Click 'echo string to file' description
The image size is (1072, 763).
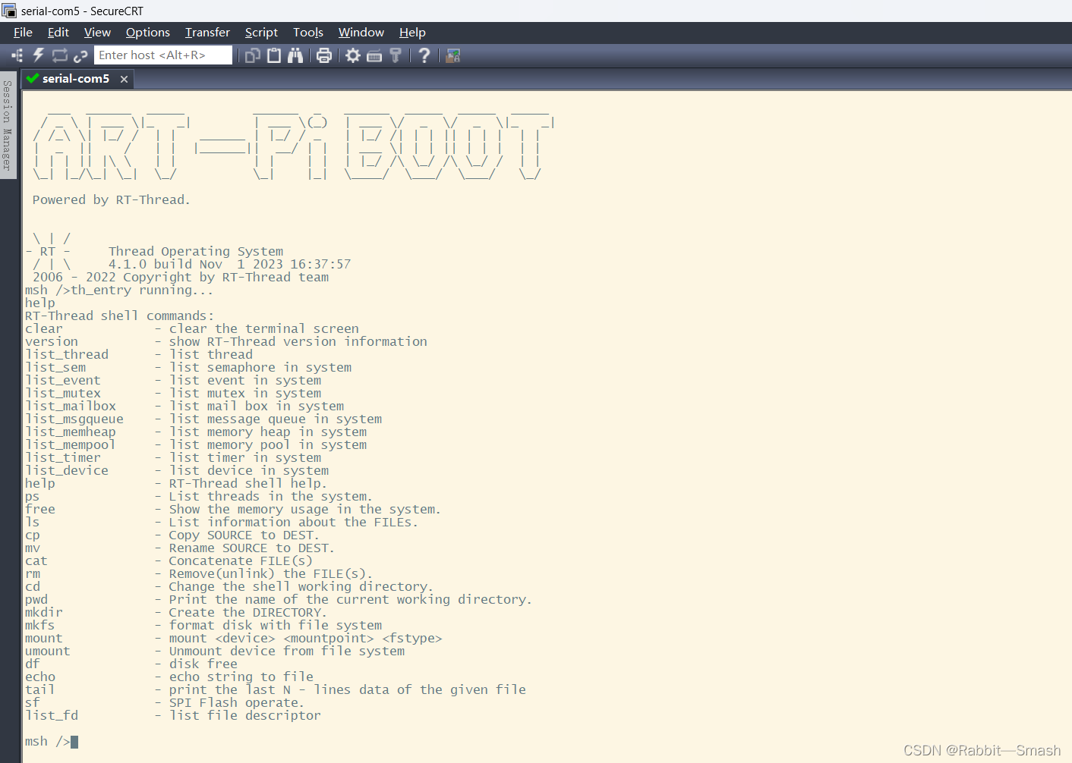(241, 677)
